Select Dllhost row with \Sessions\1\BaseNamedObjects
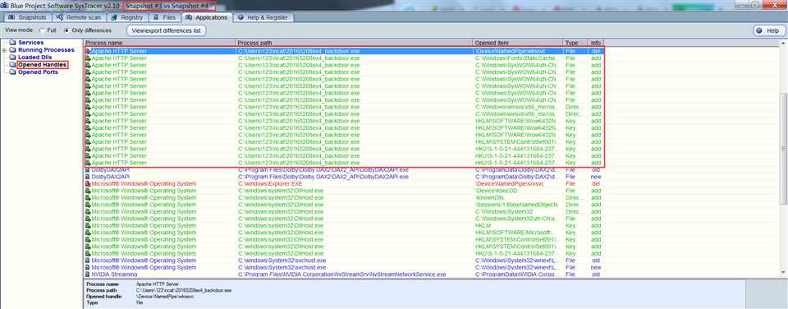 pyautogui.click(x=344, y=205)
